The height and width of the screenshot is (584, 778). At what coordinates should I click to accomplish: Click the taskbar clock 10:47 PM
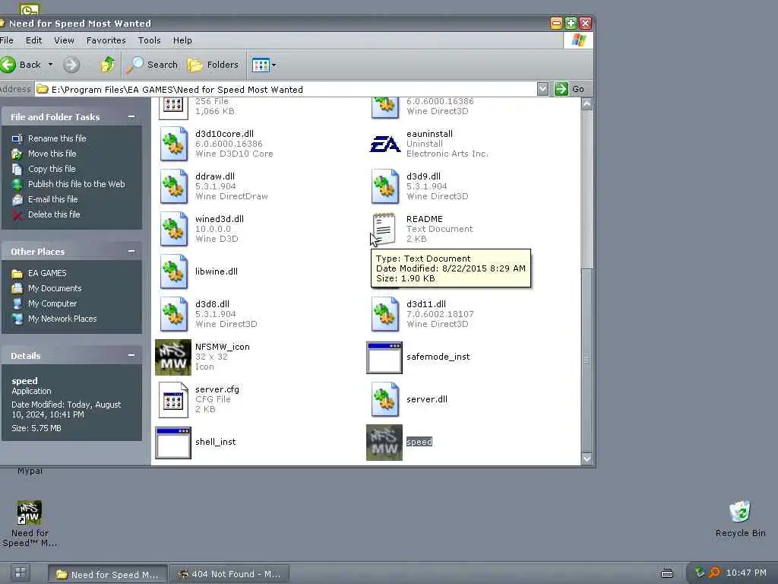746,573
